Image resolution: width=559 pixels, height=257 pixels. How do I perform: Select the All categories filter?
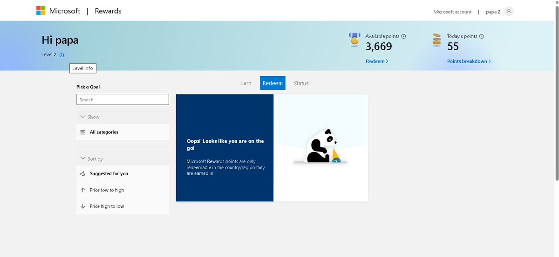pyautogui.click(x=123, y=132)
